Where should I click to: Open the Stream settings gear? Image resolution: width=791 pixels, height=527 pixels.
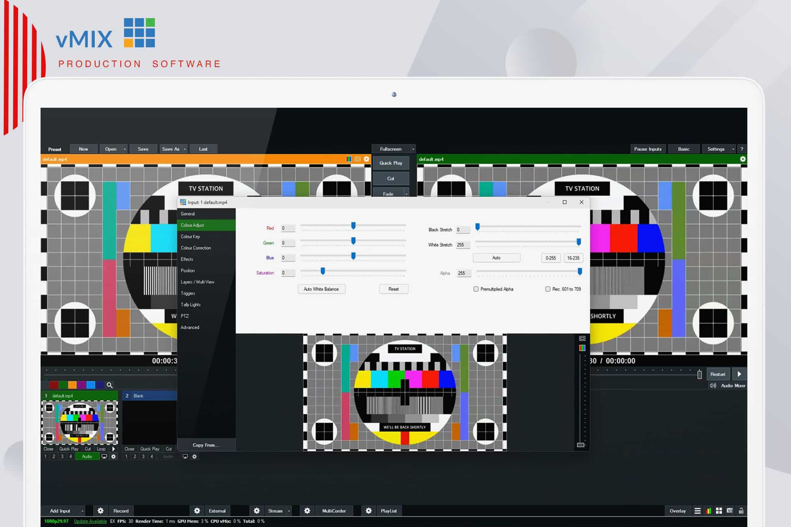[x=257, y=511]
